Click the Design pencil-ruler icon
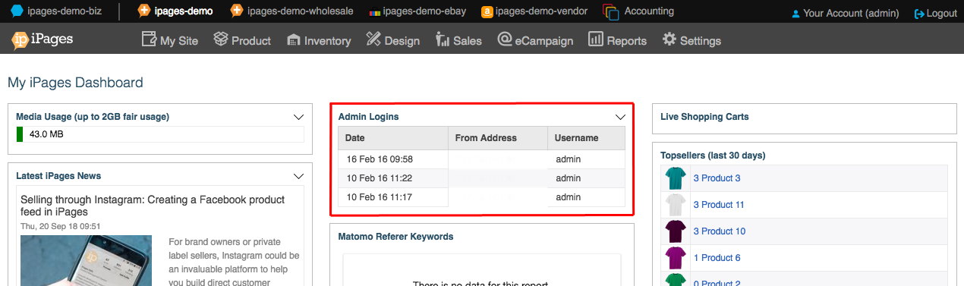Screen dimensions: 964x286 click(373, 39)
